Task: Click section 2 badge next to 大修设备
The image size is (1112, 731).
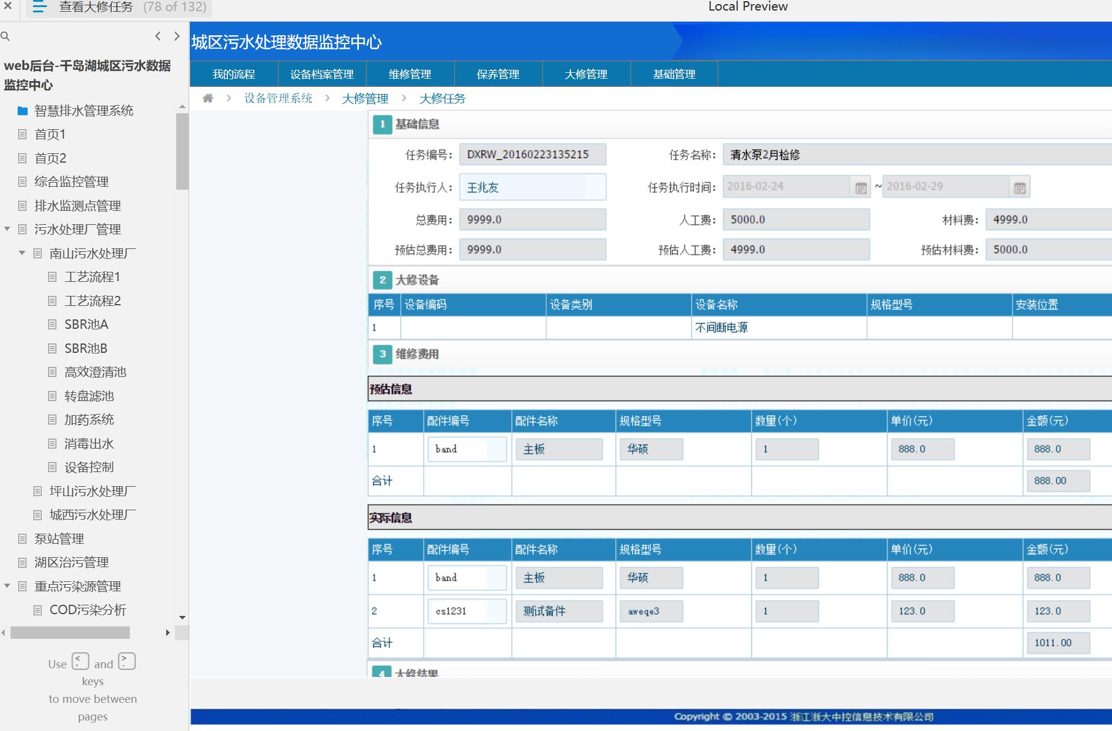Action: coord(382,279)
